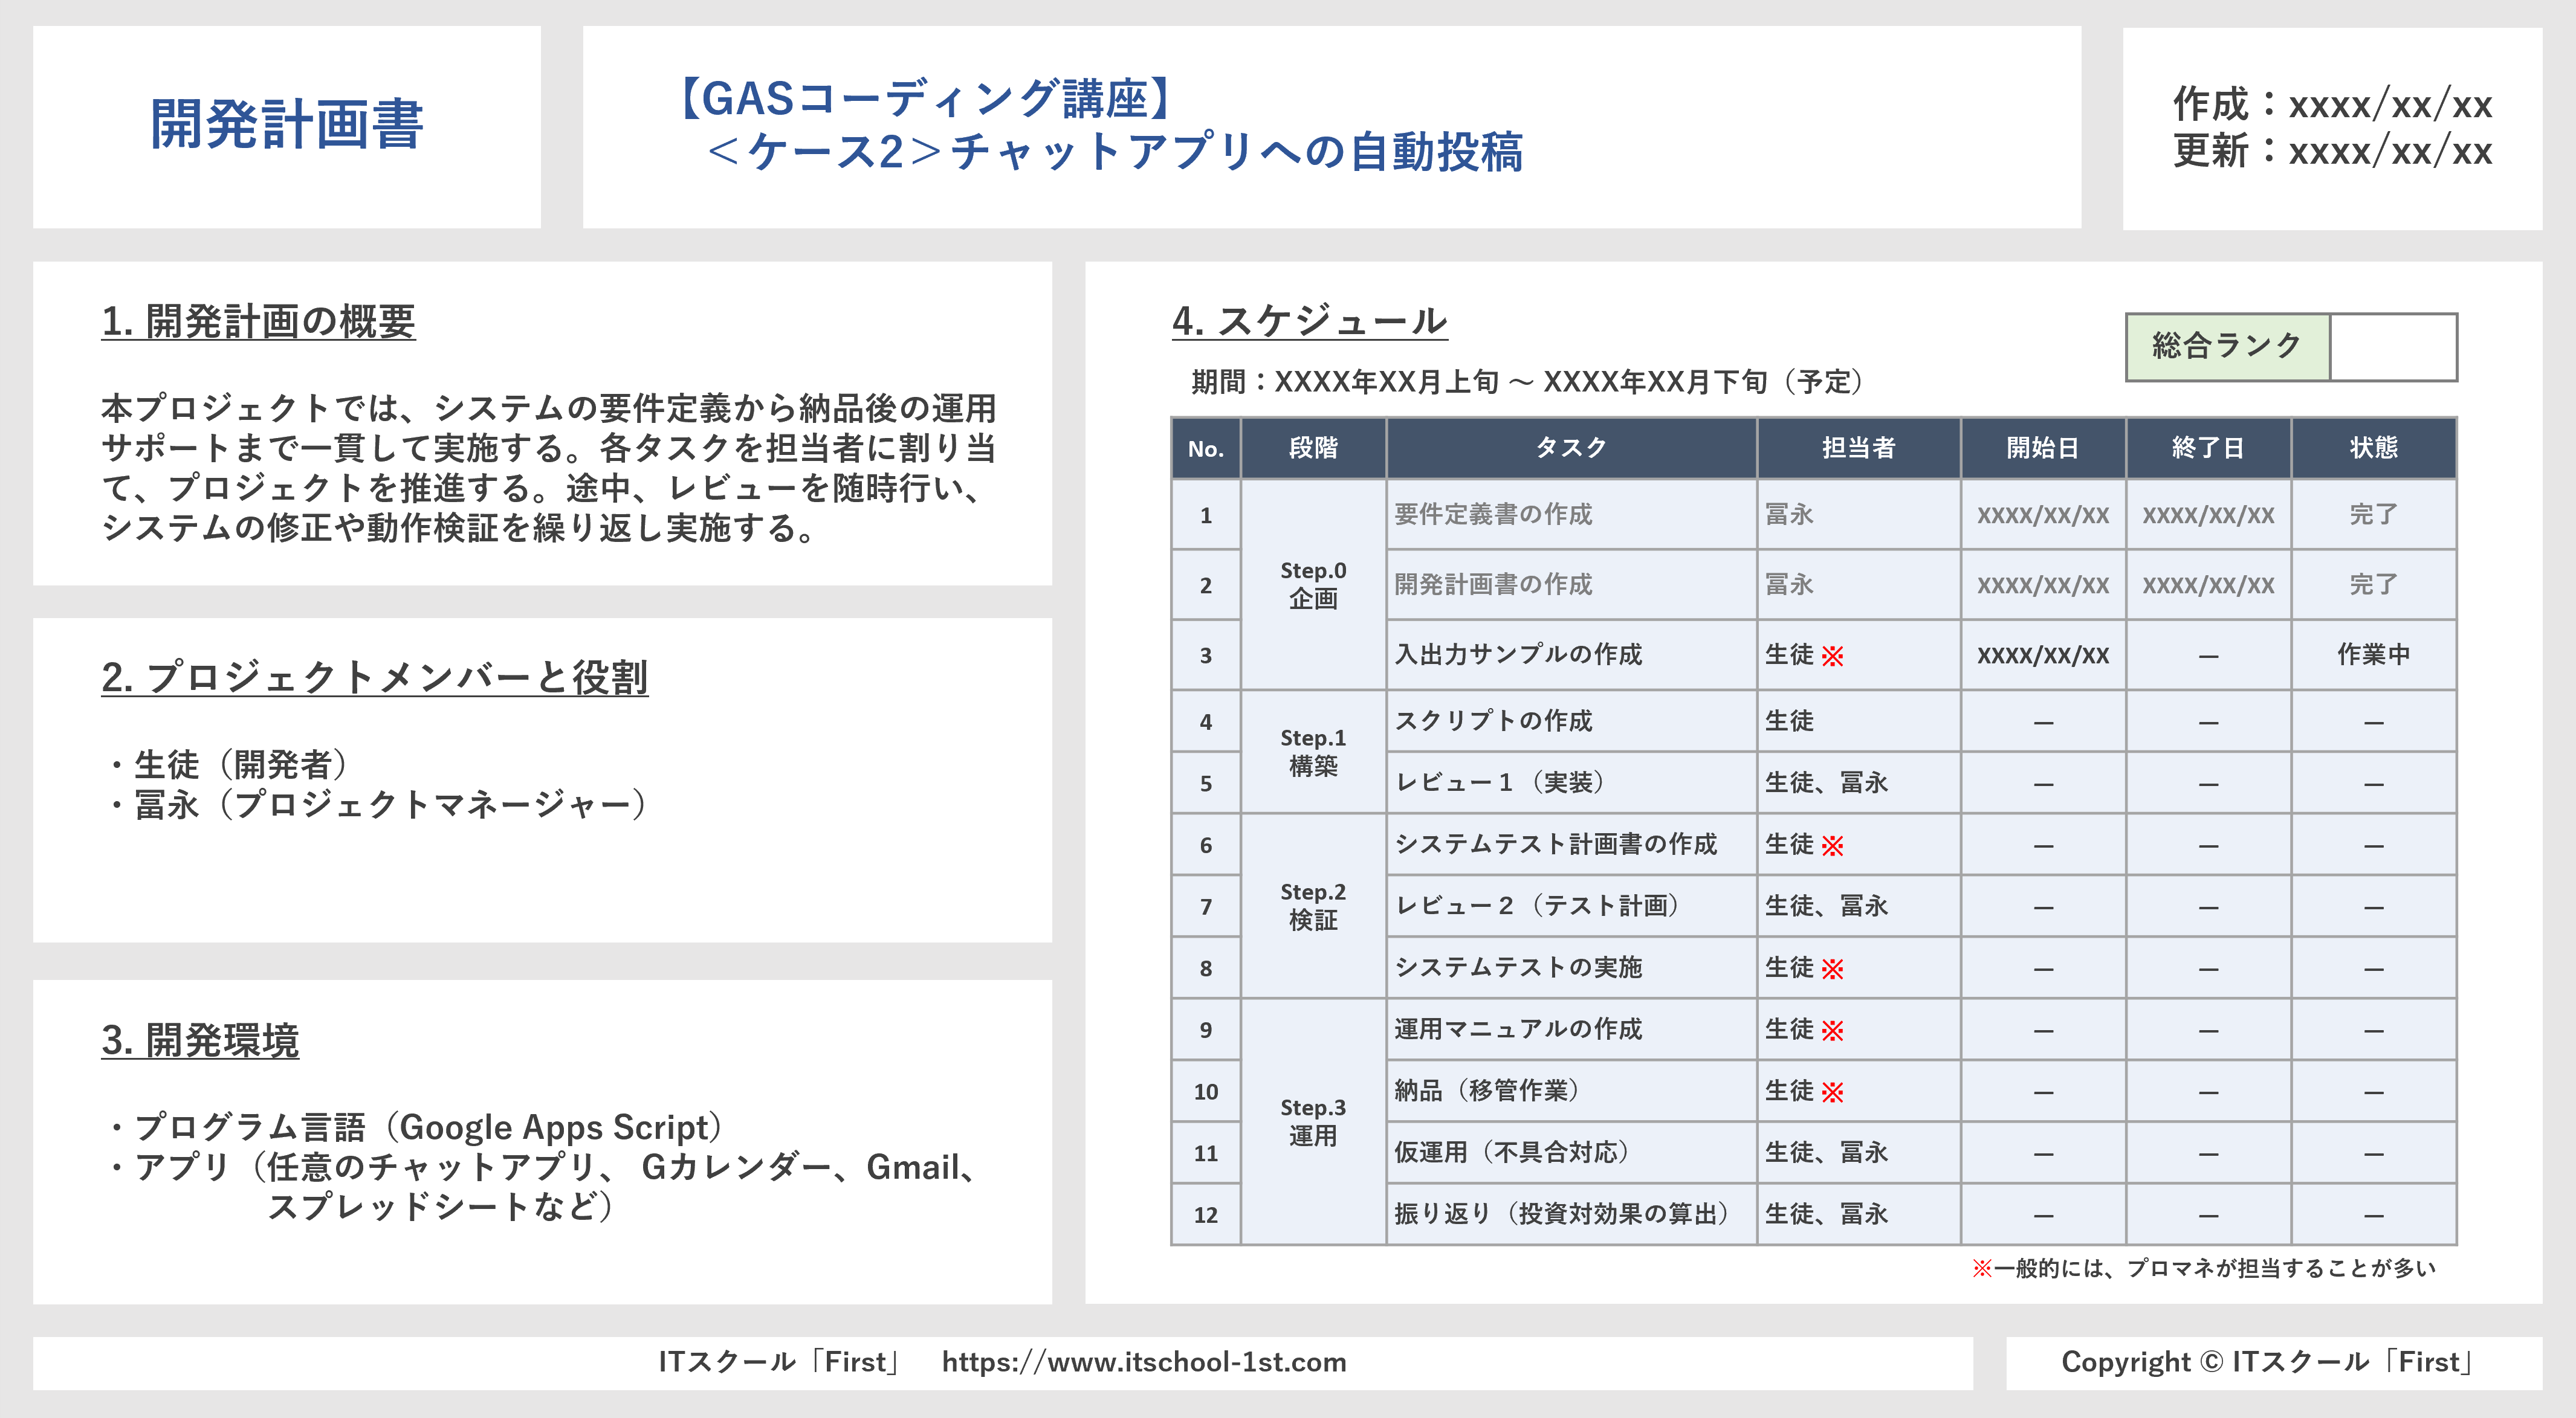The height and width of the screenshot is (1418, 2576).
Task: Click the No. column header
Action: (x=1206, y=449)
